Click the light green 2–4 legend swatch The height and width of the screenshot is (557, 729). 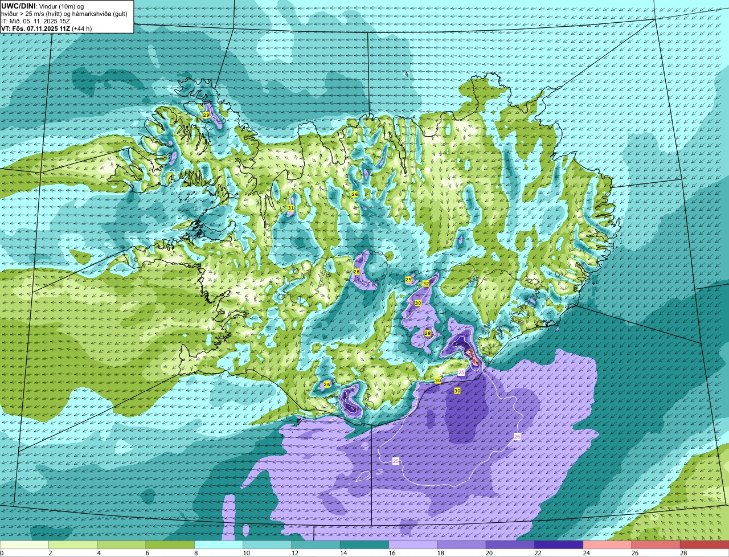[73, 545]
